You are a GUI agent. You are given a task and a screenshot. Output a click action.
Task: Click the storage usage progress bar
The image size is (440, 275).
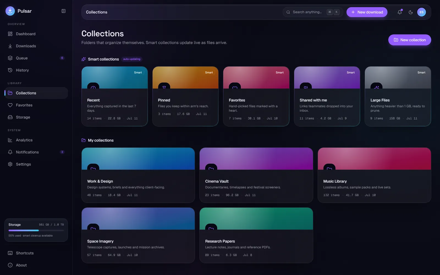pyautogui.click(x=36, y=230)
